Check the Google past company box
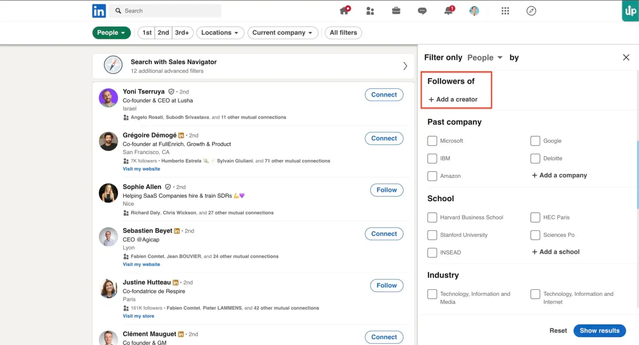Screen dimensions: 639x345 pyautogui.click(x=535, y=141)
